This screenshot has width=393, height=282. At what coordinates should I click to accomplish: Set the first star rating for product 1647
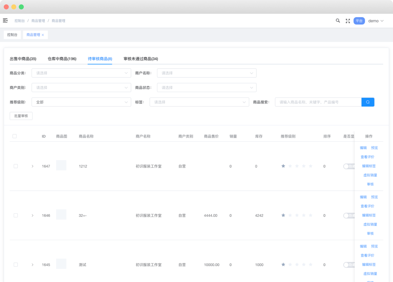[x=283, y=166]
